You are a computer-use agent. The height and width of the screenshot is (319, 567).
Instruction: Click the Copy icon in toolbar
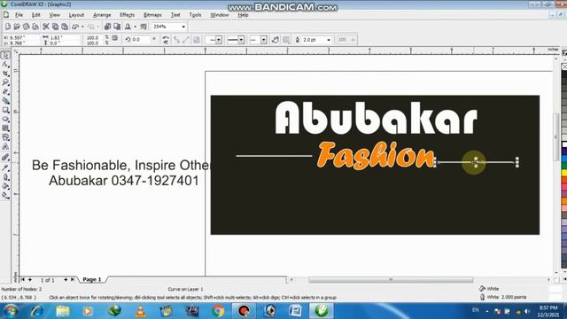(x=55, y=27)
